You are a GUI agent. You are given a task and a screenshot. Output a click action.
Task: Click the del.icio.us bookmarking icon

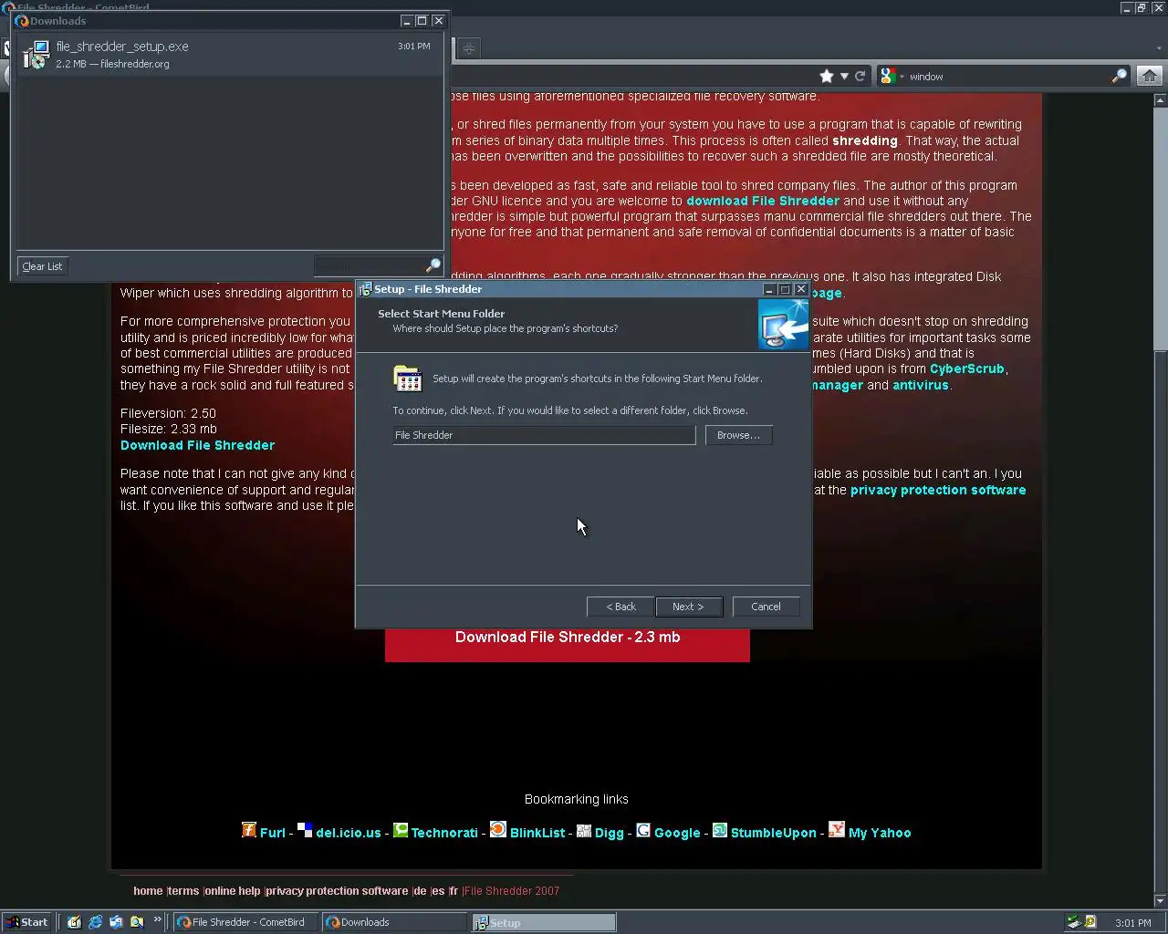(305, 830)
